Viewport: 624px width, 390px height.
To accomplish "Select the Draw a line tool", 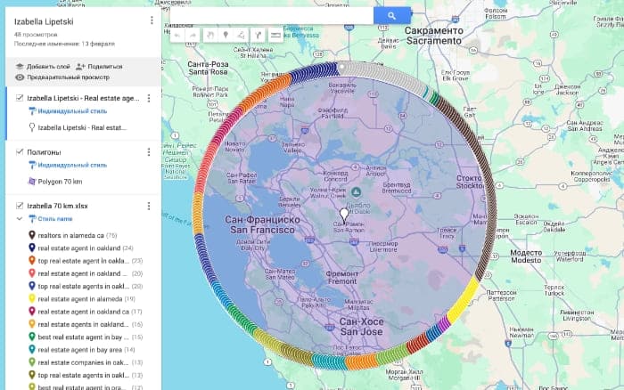I will 242,36.
